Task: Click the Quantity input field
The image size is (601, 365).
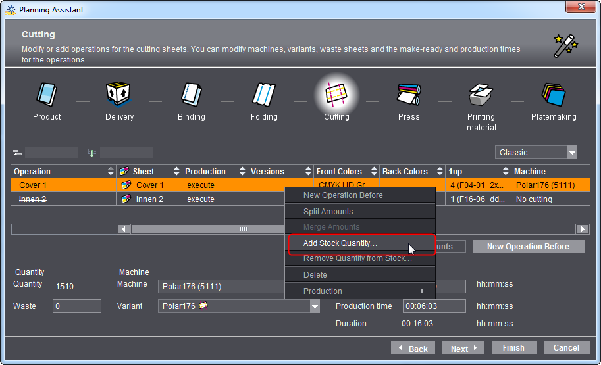Action: tap(77, 286)
